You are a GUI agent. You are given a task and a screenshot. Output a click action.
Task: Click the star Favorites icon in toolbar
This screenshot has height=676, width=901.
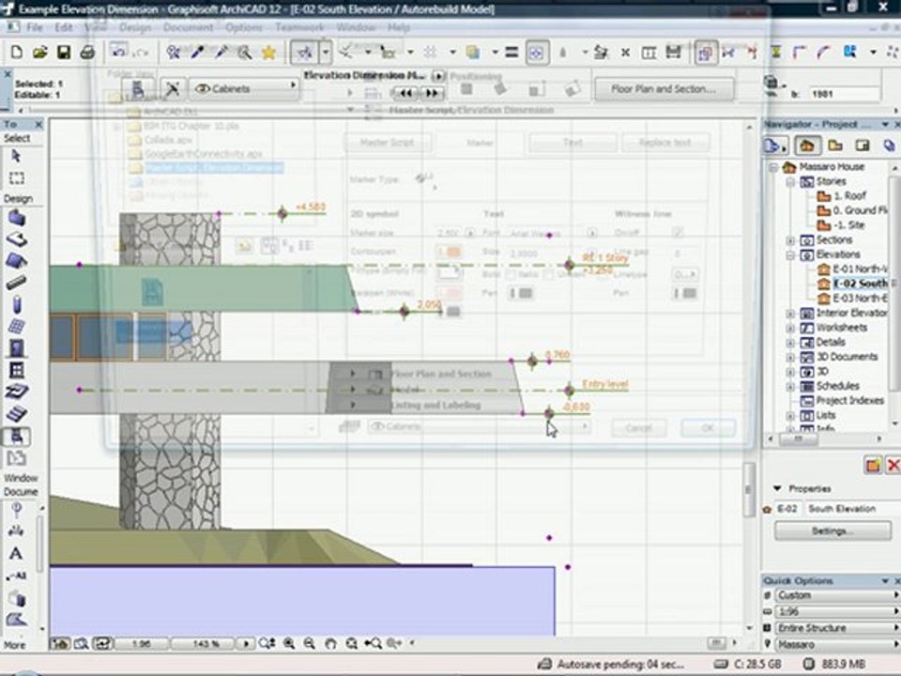(x=268, y=53)
